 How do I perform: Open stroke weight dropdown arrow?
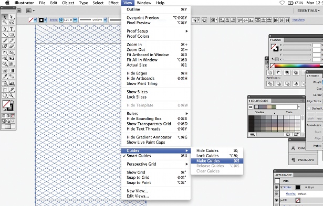point(75,20)
